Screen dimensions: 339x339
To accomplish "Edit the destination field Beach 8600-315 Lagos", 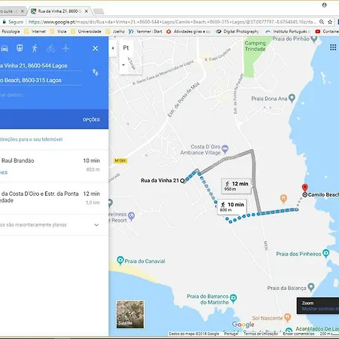I will (x=41, y=81).
